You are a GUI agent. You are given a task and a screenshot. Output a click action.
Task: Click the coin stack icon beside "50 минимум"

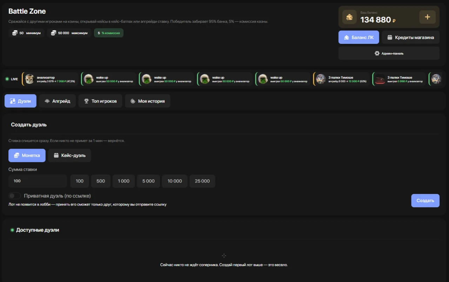click(x=15, y=33)
